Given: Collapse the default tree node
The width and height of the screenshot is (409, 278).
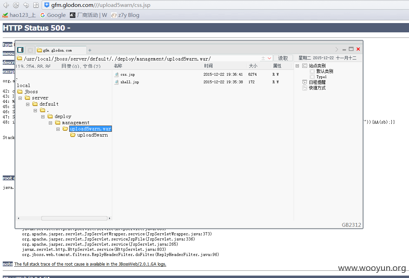Looking at the screenshot, I should click(x=28, y=104).
